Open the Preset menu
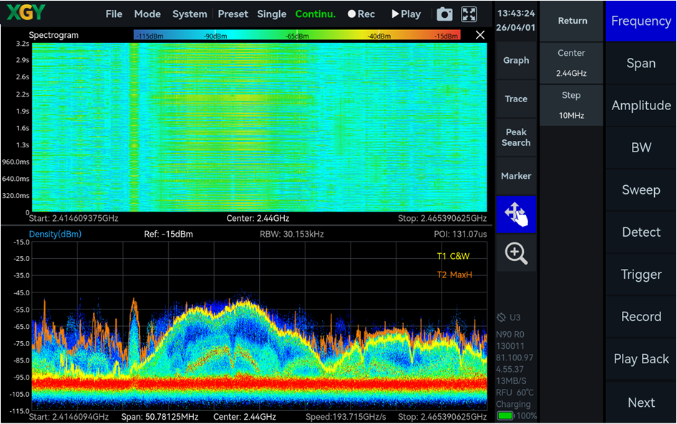The height and width of the screenshot is (424, 677). [233, 14]
